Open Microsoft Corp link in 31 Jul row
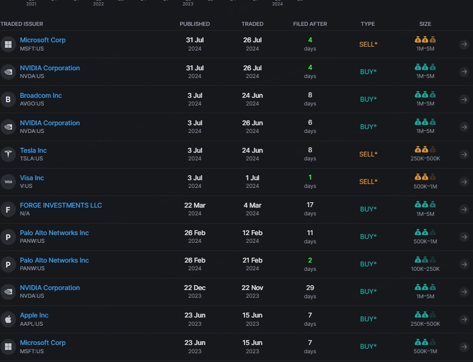The width and height of the screenshot is (473, 362). 42,40
